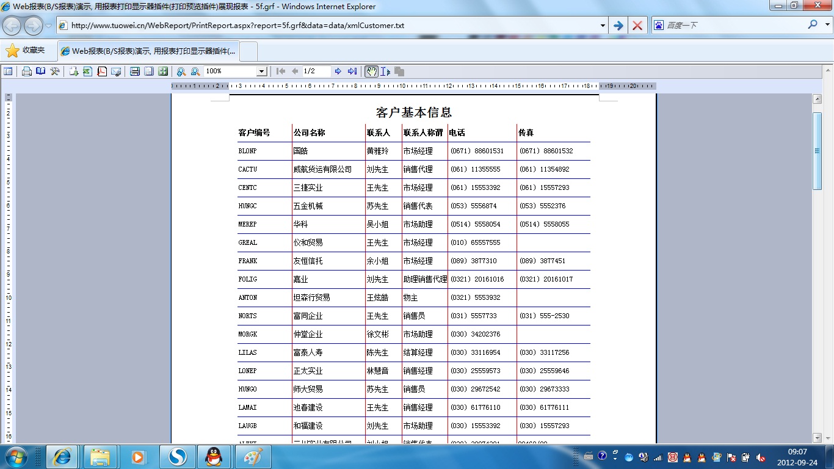Export report to Excel
The height and width of the screenshot is (469, 834).
(87, 71)
